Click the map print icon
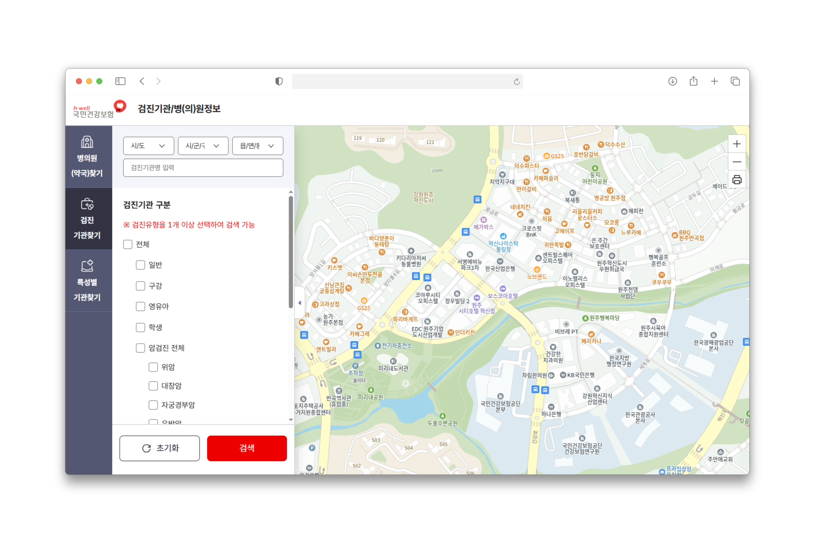 pos(736,180)
